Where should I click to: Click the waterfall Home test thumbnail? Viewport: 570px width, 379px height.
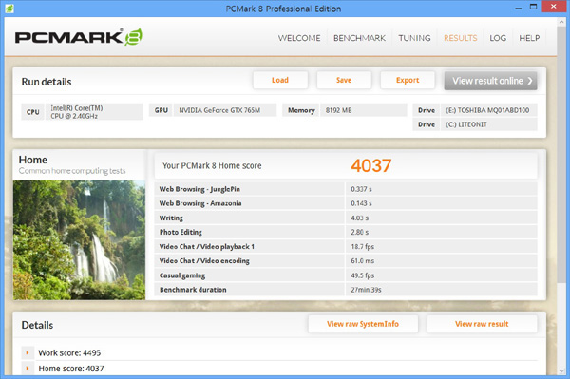point(79,239)
